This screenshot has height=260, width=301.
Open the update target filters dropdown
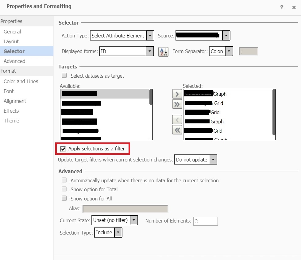coord(213,160)
